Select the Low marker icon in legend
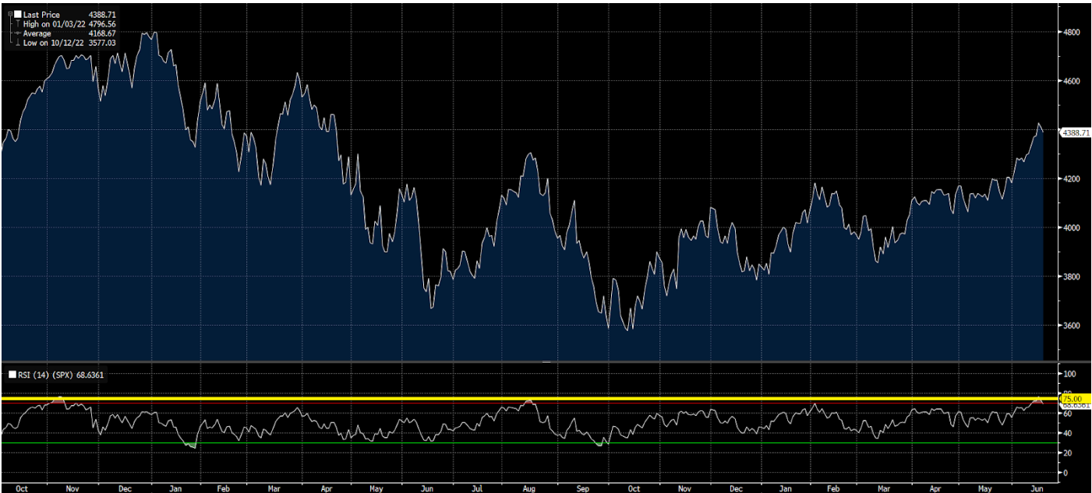This screenshot has height=493, width=1092. click(17, 43)
